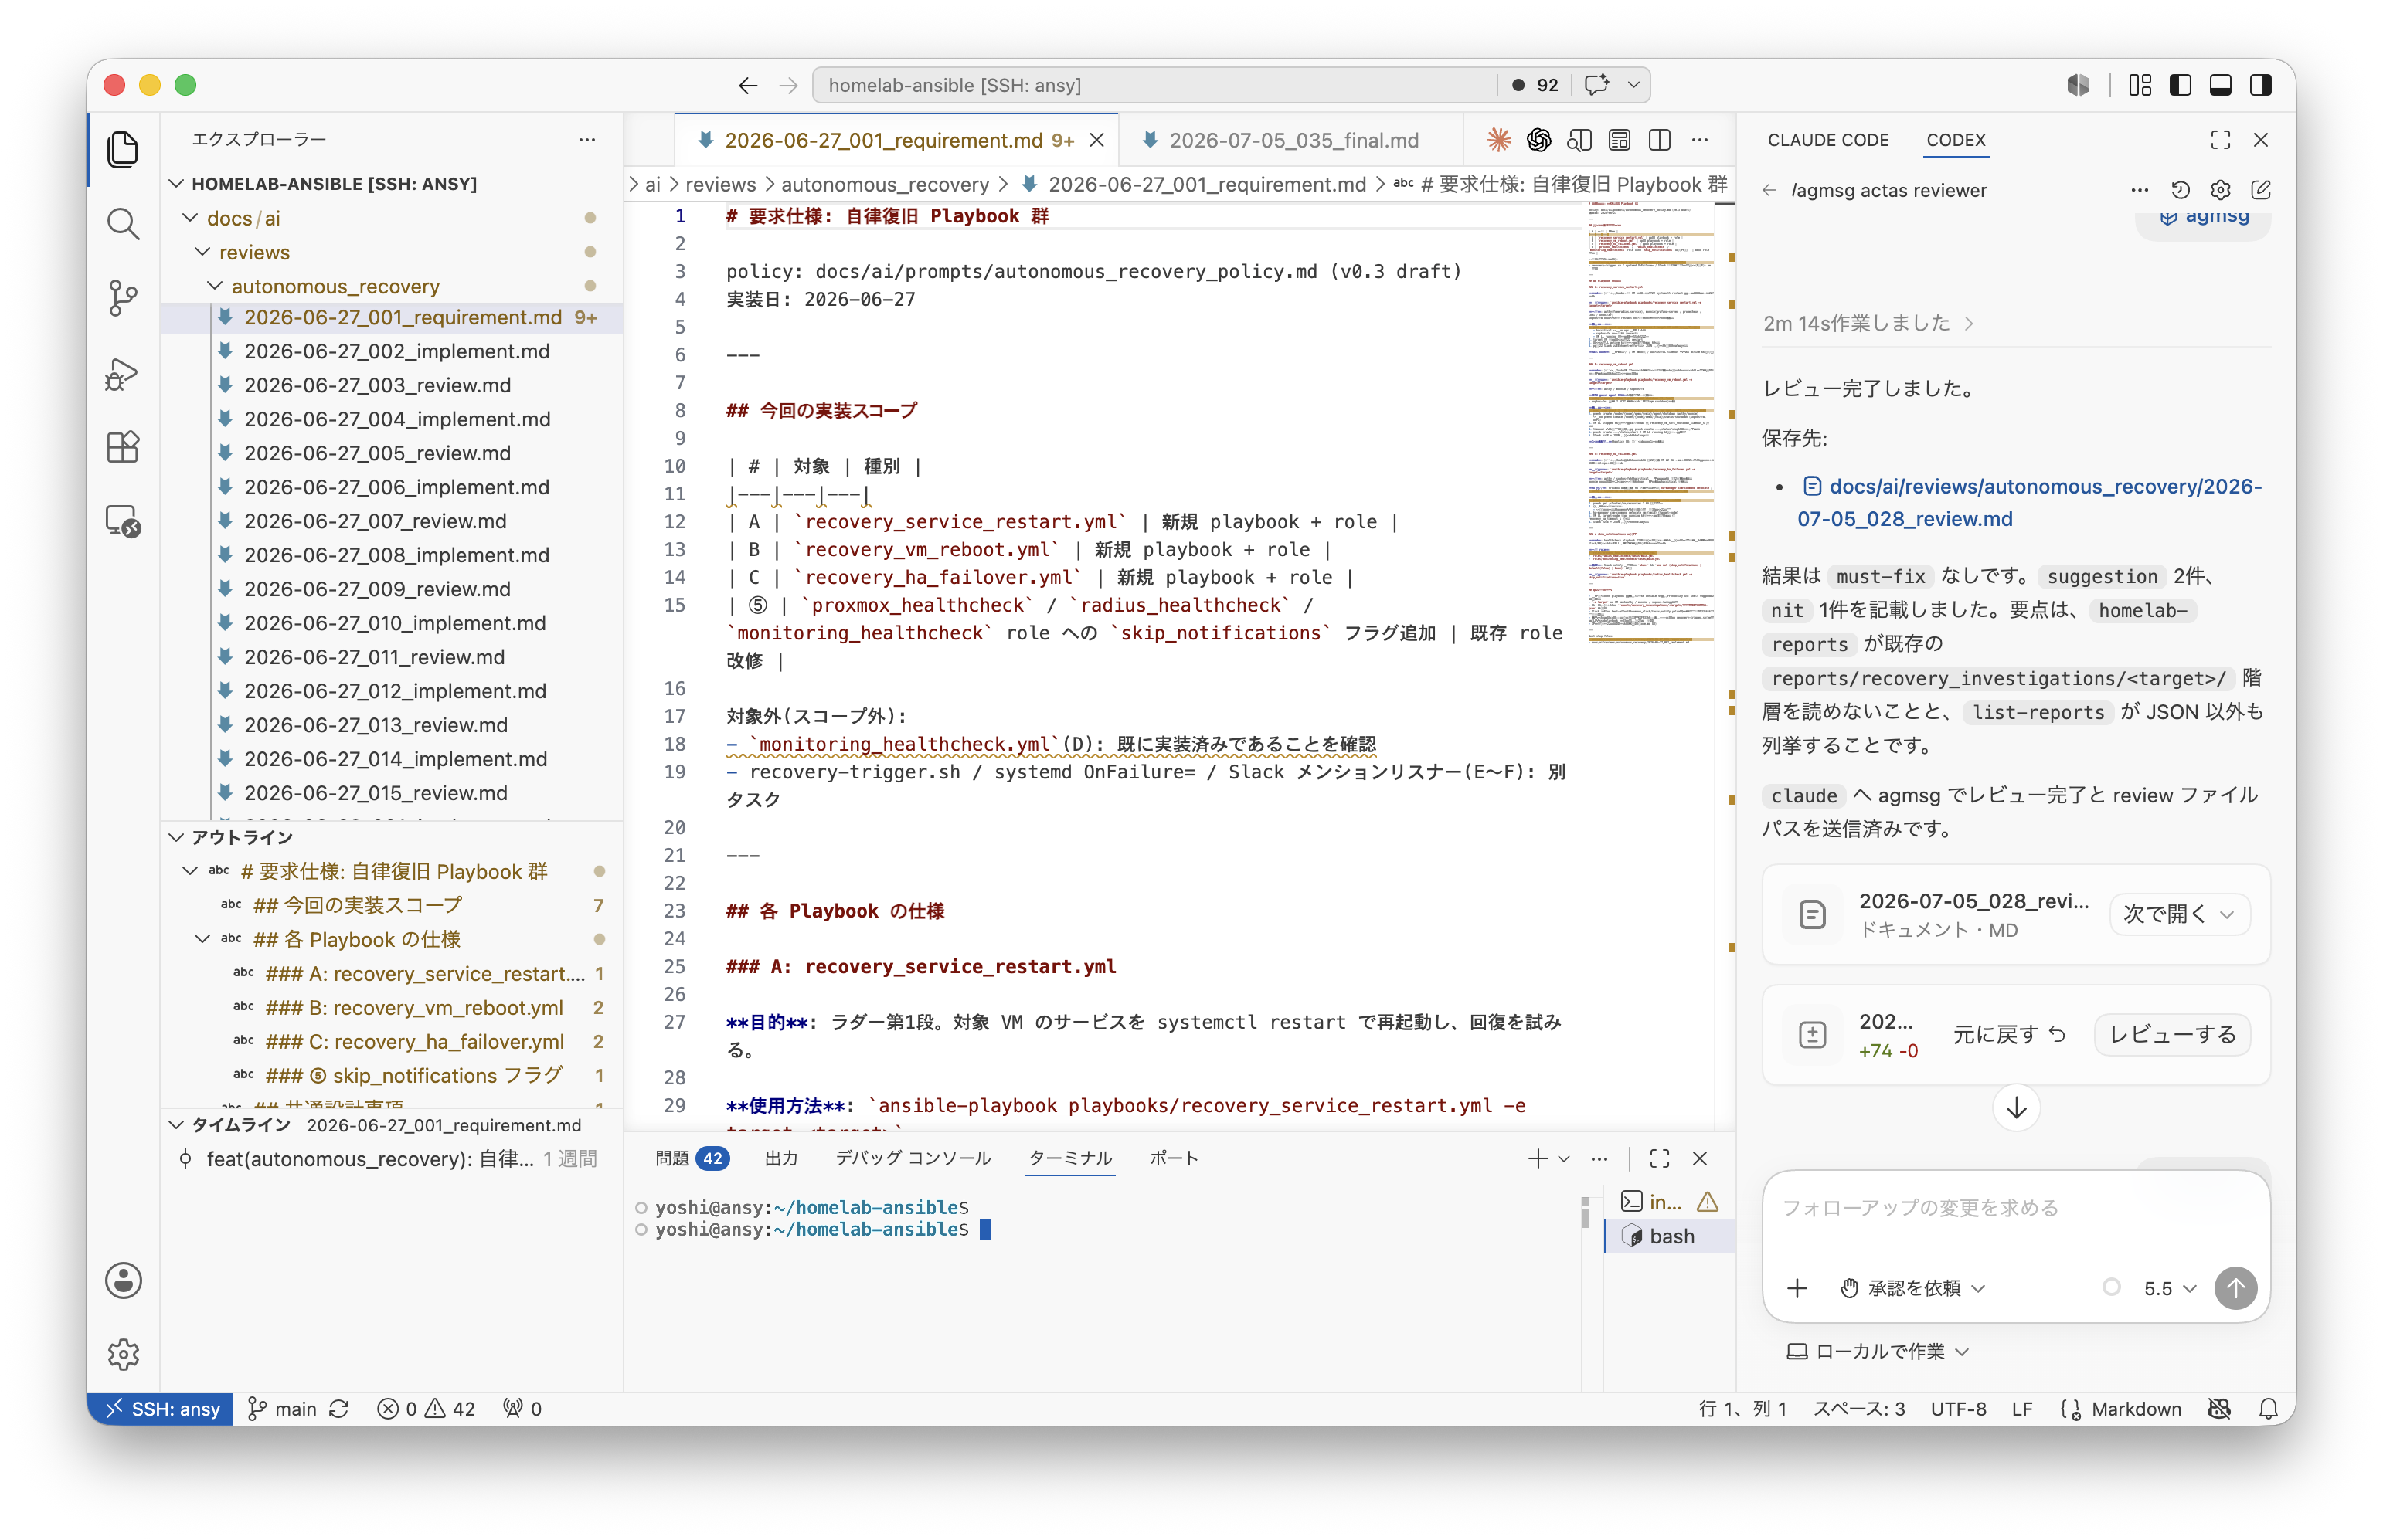Collapse the autonomous_recovery folder
This screenshot has width=2383, height=1540.
(215, 285)
